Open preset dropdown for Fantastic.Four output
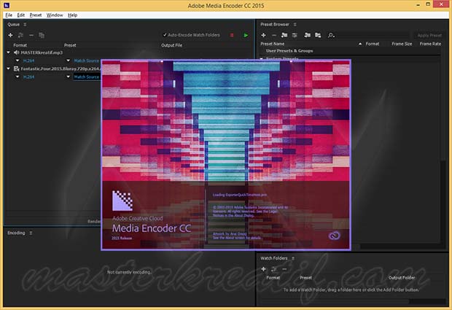 [69, 77]
